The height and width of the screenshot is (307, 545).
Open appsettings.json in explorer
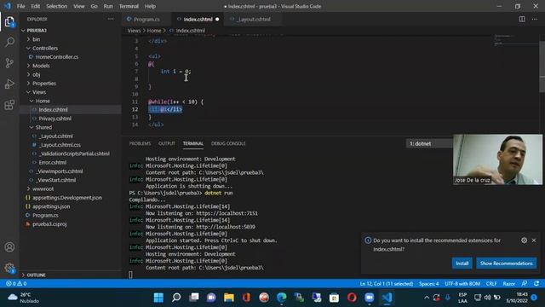pos(51,206)
